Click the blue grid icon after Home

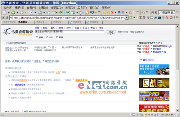click(54, 12)
